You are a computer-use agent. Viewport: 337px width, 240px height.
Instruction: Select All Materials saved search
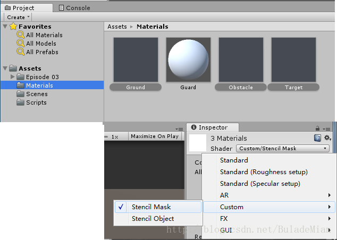(44, 35)
